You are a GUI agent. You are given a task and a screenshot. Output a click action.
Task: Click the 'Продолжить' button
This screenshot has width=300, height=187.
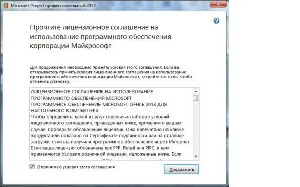pos(181,169)
